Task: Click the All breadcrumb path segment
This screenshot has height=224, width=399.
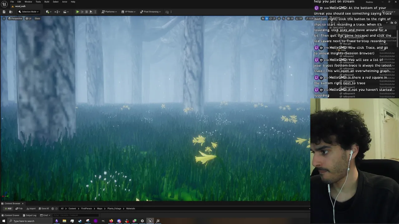Action: pos(62,208)
